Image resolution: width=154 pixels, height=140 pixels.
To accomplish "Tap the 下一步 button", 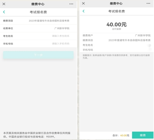I will [38, 55].
